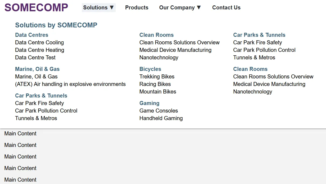The height and width of the screenshot is (184, 326).
Task: Open Marine, Oil & Gas solution
Action: (36, 77)
